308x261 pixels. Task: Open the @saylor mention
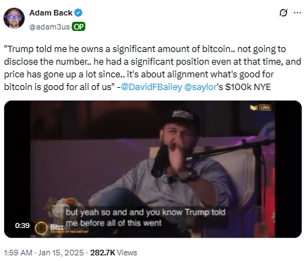pos(200,87)
